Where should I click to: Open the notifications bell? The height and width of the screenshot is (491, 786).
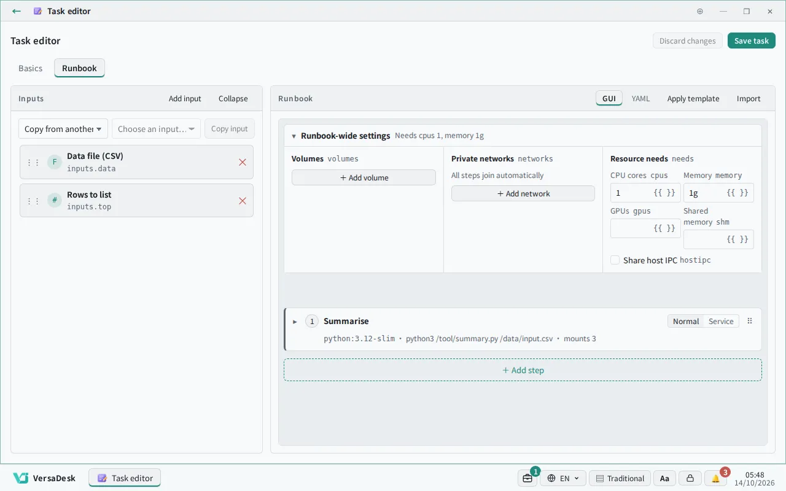point(715,478)
